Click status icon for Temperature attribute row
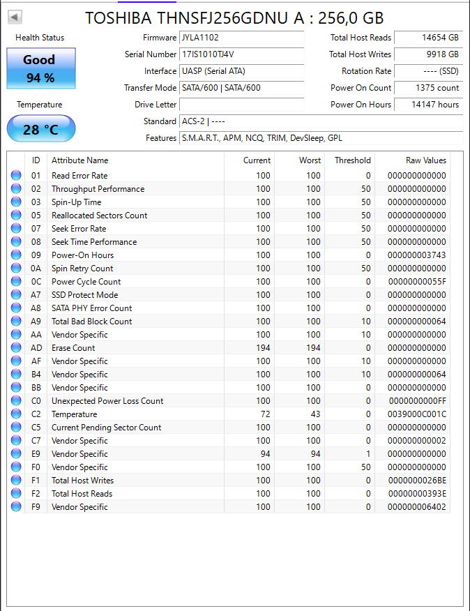 coord(16,414)
